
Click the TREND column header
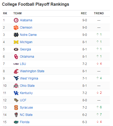pyautogui.click(x=99, y=13)
